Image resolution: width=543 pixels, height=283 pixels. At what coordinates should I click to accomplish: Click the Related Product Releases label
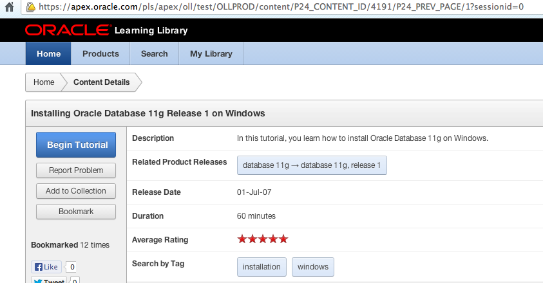coord(179,162)
